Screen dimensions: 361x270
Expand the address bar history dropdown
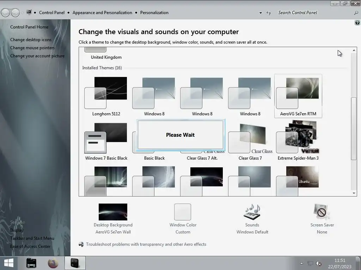click(x=261, y=13)
